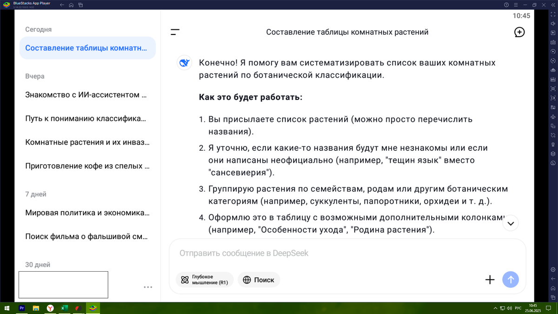
Task: Click the 7 дней section label
Action: 36,194
